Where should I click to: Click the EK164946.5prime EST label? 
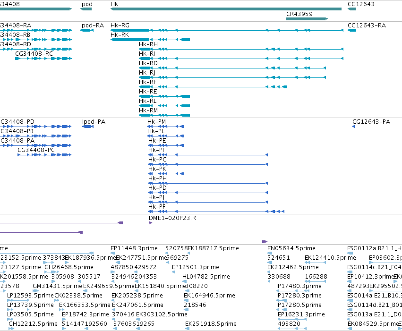point(209,296)
